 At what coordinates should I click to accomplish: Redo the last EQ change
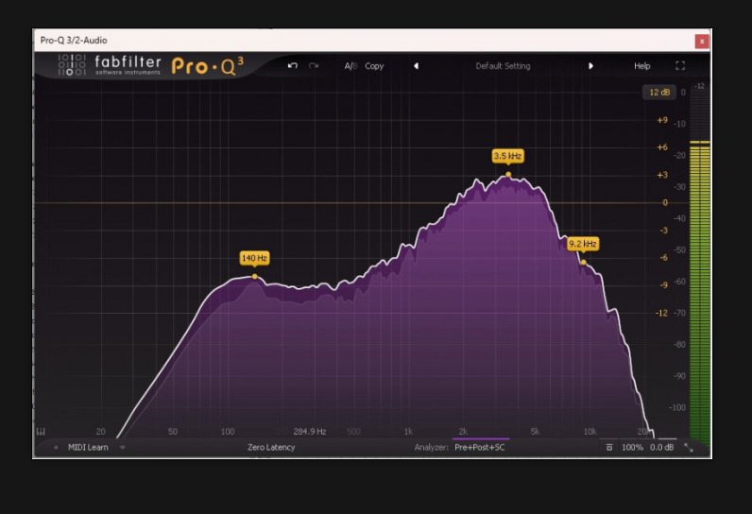314,66
